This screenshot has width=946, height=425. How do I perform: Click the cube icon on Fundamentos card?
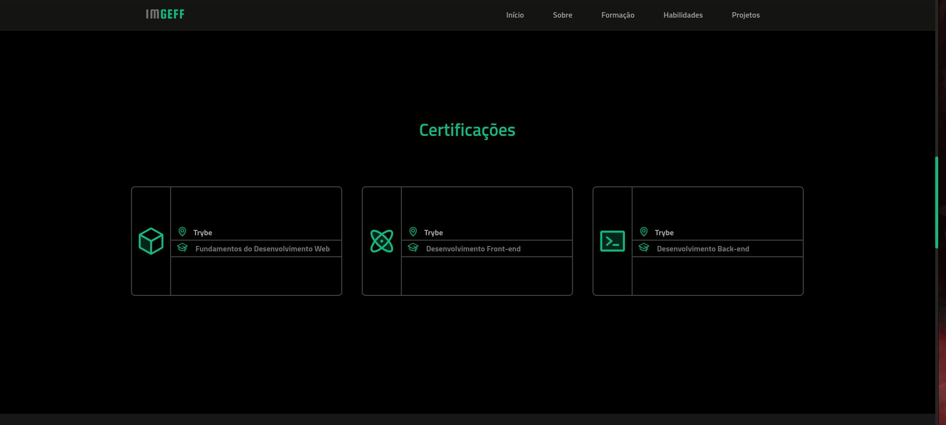click(151, 241)
